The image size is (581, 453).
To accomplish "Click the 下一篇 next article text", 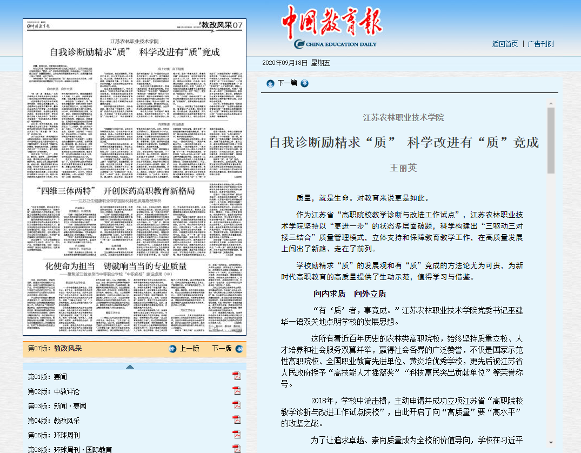I will pyautogui.click(x=287, y=83).
